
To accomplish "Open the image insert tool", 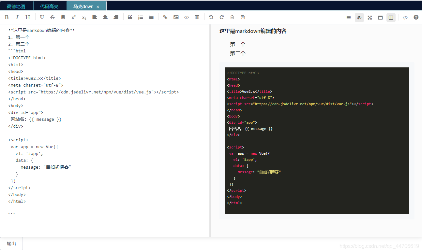I will (176, 17).
